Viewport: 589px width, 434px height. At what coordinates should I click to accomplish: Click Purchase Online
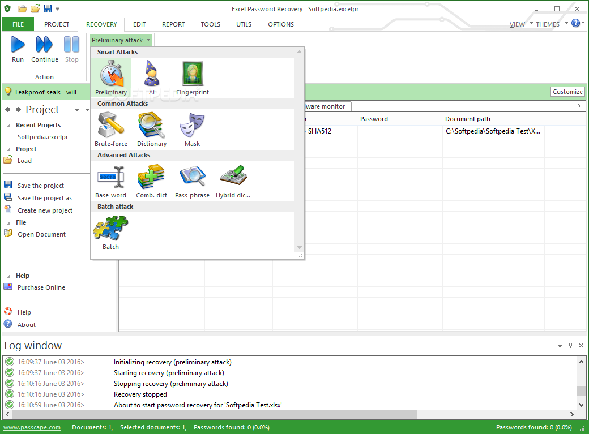(x=41, y=287)
